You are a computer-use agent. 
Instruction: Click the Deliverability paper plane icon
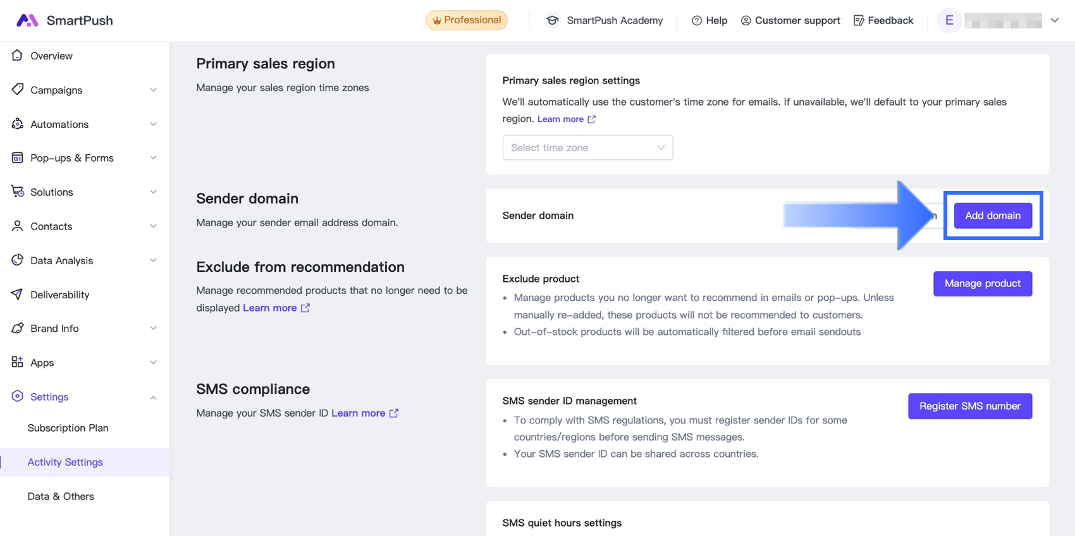(17, 295)
